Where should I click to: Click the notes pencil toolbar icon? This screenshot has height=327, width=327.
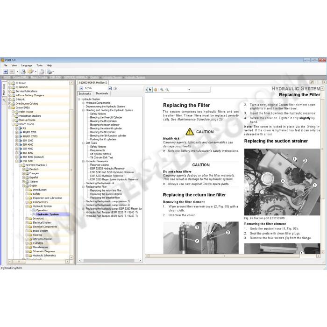[30, 72]
